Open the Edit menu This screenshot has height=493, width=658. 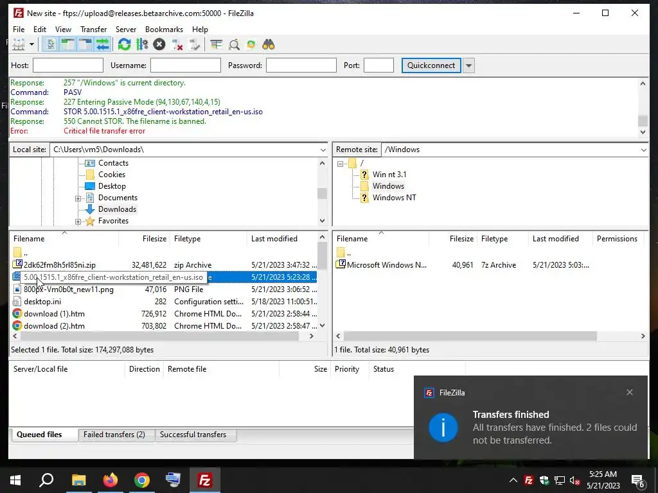coord(40,30)
